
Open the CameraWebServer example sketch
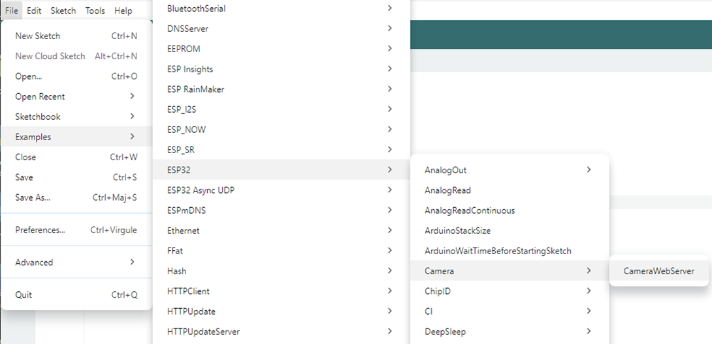point(658,271)
